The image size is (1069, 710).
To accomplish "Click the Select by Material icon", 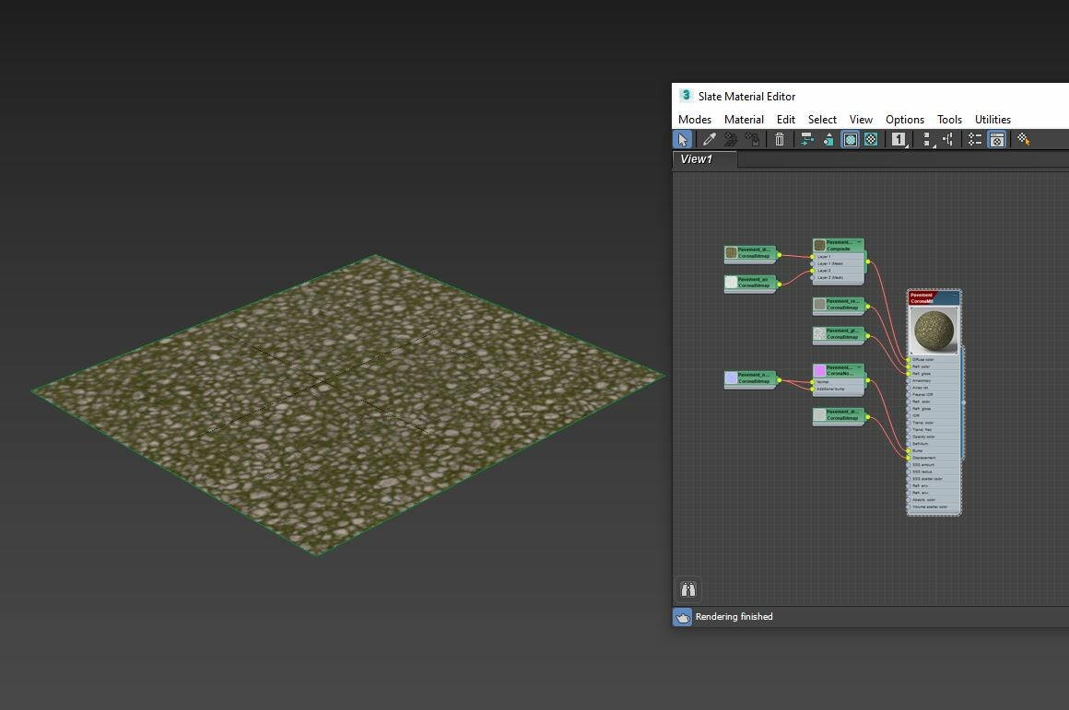I will pos(1023,139).
